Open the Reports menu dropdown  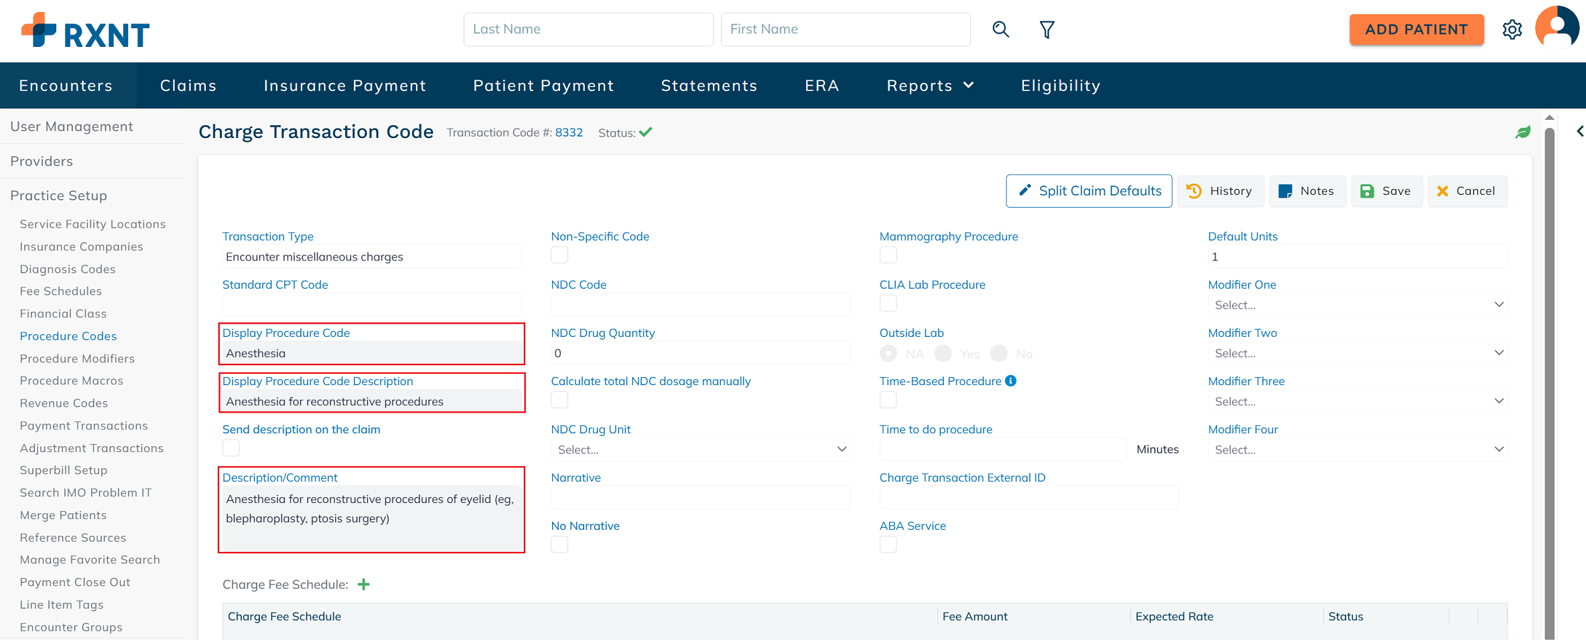(x=929, y=86)
